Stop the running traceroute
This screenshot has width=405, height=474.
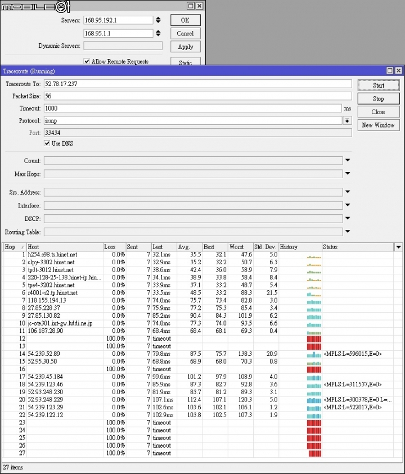pyautogui.click(x=379, y=98)
